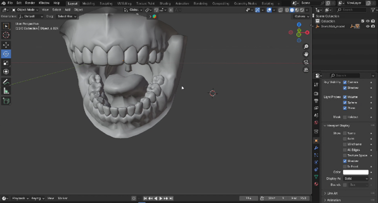This screenshot has height=203, width=378.
Task: Select the Measure tool
Action: [6, 91]
